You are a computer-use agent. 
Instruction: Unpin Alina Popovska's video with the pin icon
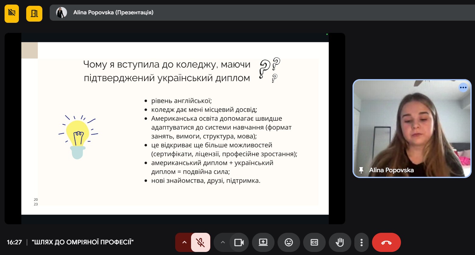coord(361,170)
